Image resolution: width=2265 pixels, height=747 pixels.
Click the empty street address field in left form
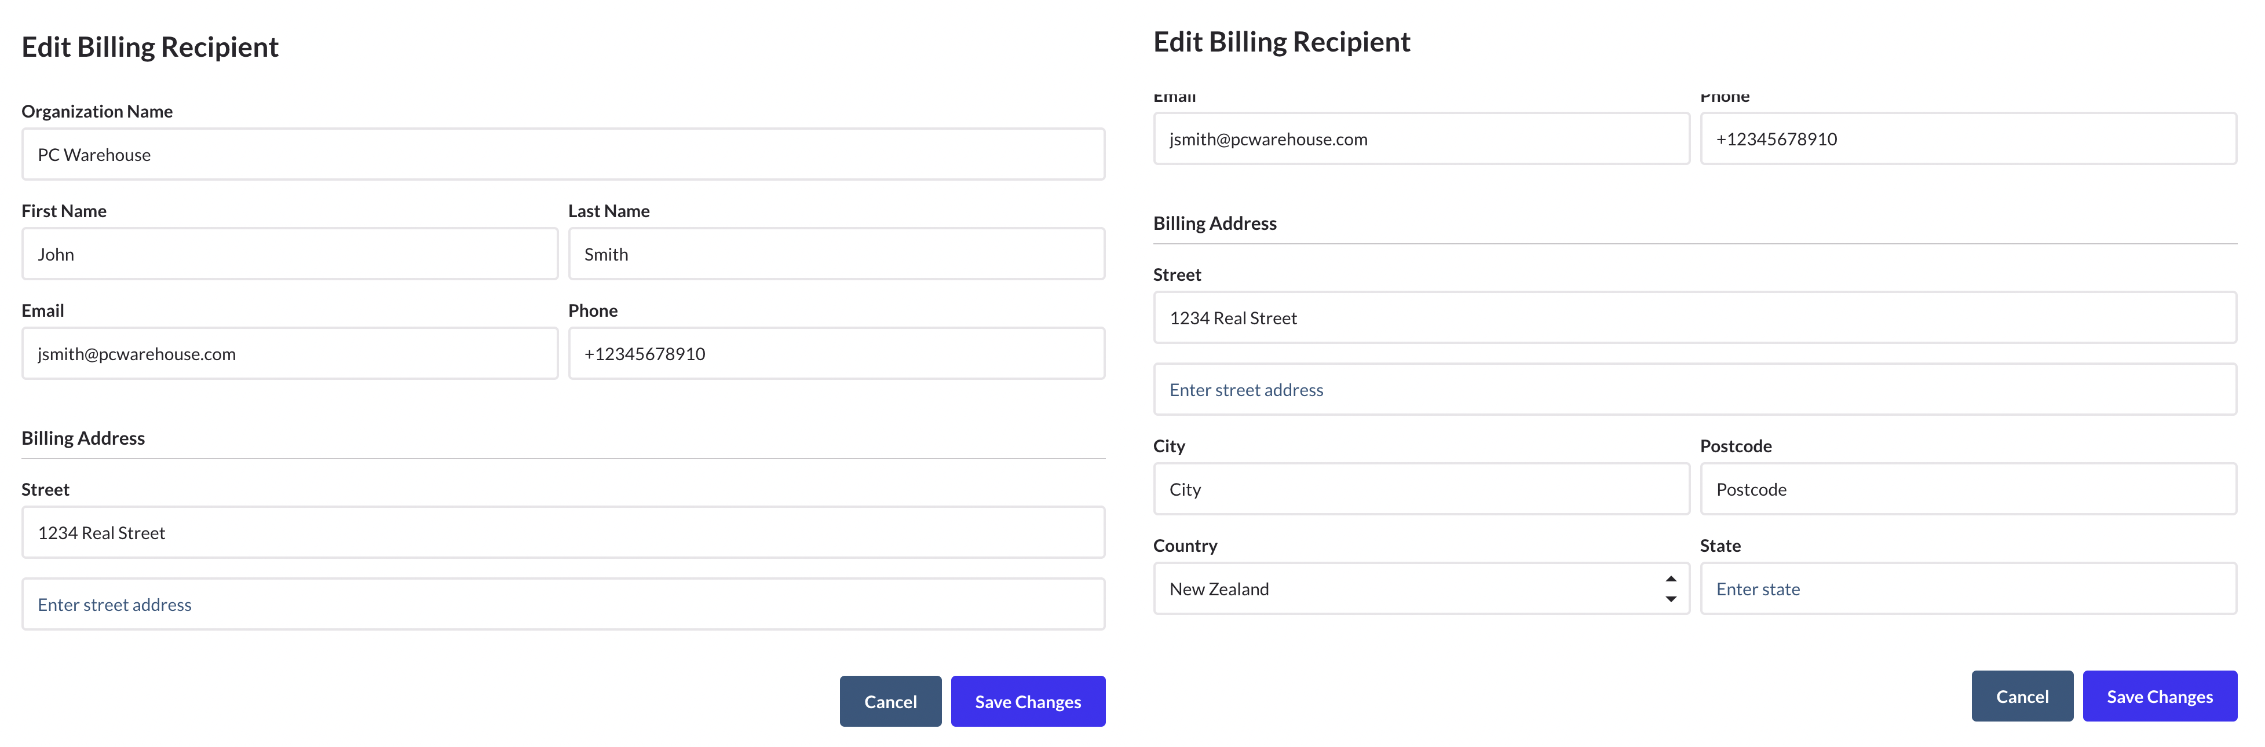(x=562, y=605)
